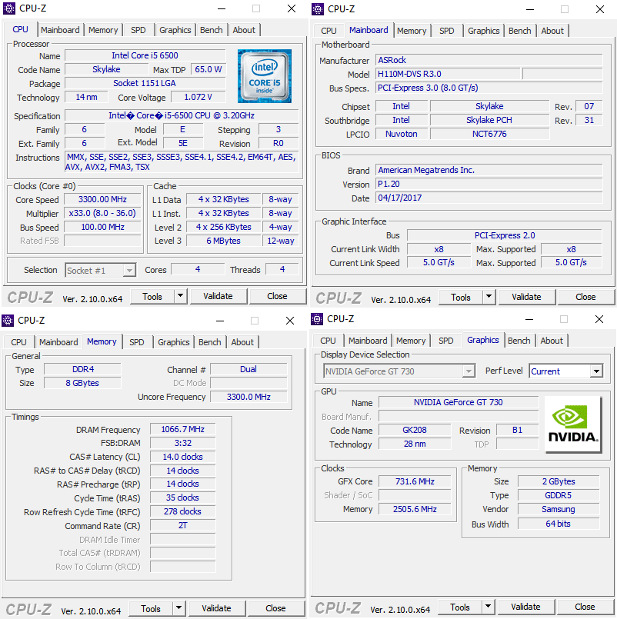Click the Close button in the Memory window

click(x=275, y=608)
